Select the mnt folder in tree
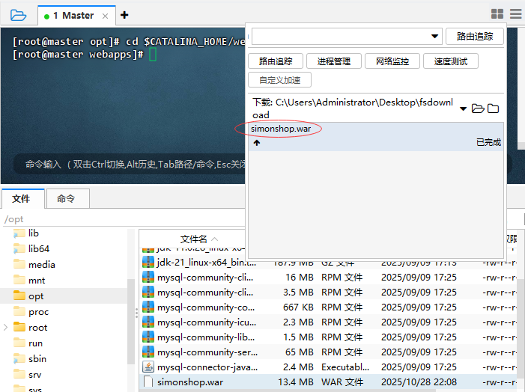Screen dimensions: 525x392 coord(37,281)
